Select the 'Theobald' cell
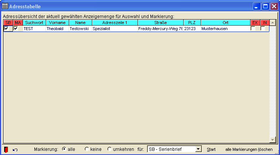This screenshot has height=155, width=280. [x=57, y=29]
